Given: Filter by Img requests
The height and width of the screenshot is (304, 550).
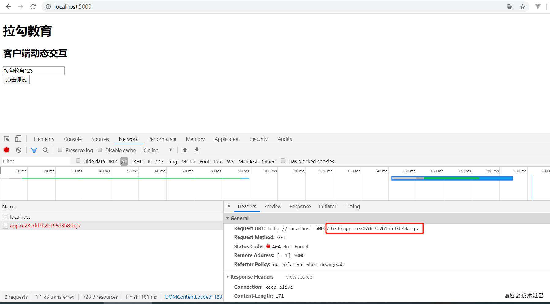Looking at the screenshot, I should pos(173,161).
